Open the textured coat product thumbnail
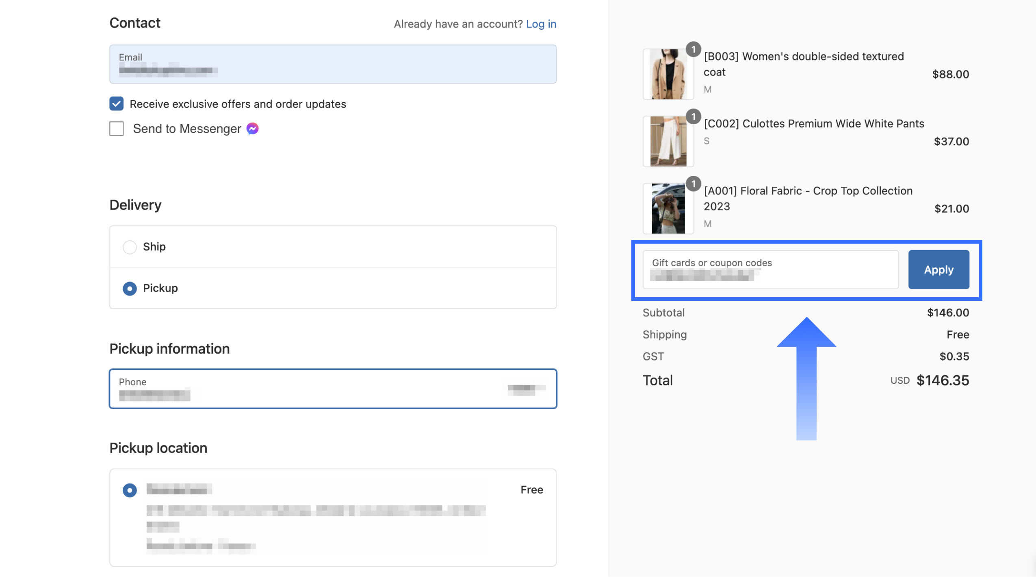Viewport: 1036px width, 577px height. pyautogui.click(x=668, y=74)
